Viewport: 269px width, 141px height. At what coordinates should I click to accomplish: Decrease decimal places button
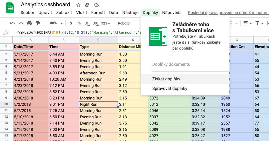[x=87, y=23]
